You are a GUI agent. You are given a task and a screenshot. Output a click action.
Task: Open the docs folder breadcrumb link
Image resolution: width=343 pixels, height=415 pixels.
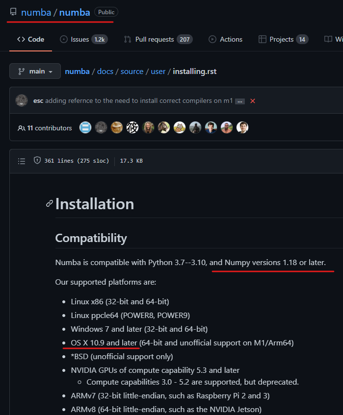pos(105,71)
